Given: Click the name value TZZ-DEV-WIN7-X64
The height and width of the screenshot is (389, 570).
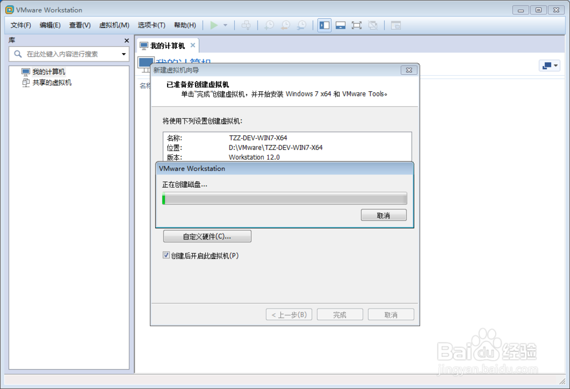Looking at the screenshot, I should [258, 138].
